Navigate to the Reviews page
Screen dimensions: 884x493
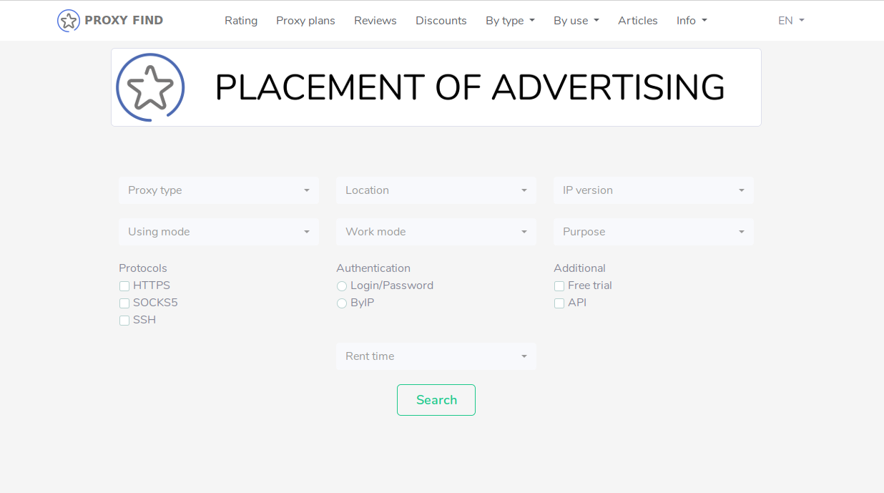(375, 21)
